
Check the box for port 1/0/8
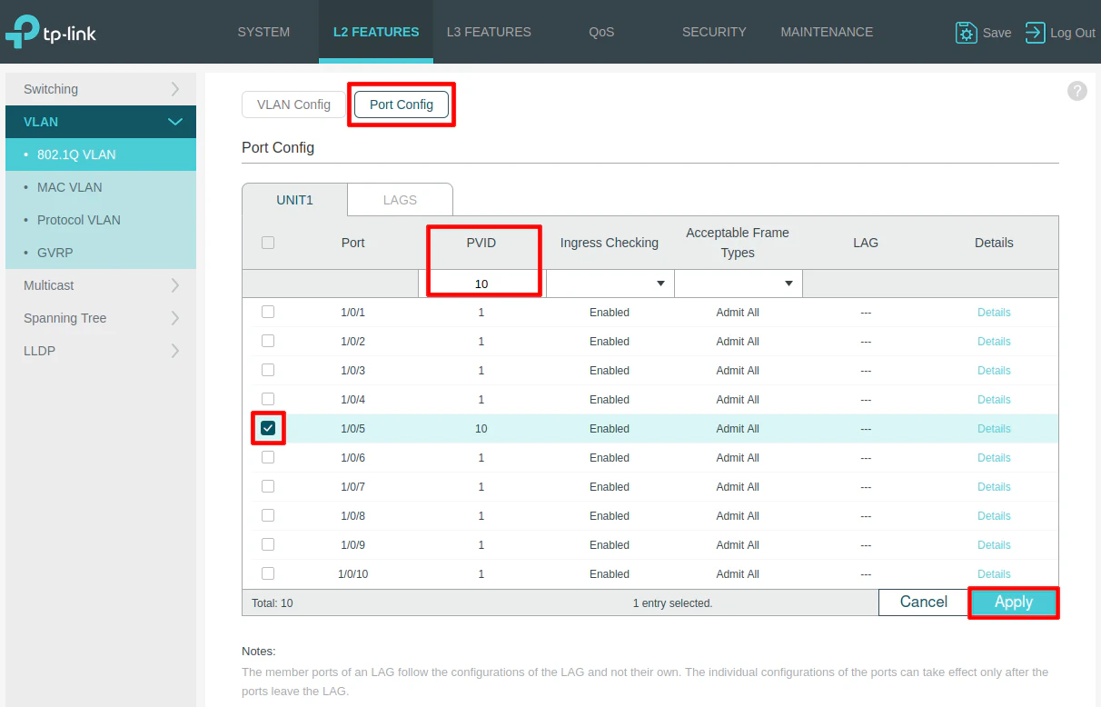point(268,515)
